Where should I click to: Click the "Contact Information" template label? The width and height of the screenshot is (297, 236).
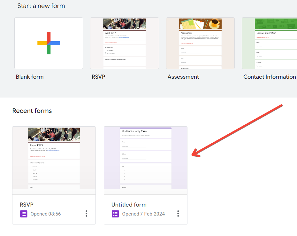tap(270, 77)
